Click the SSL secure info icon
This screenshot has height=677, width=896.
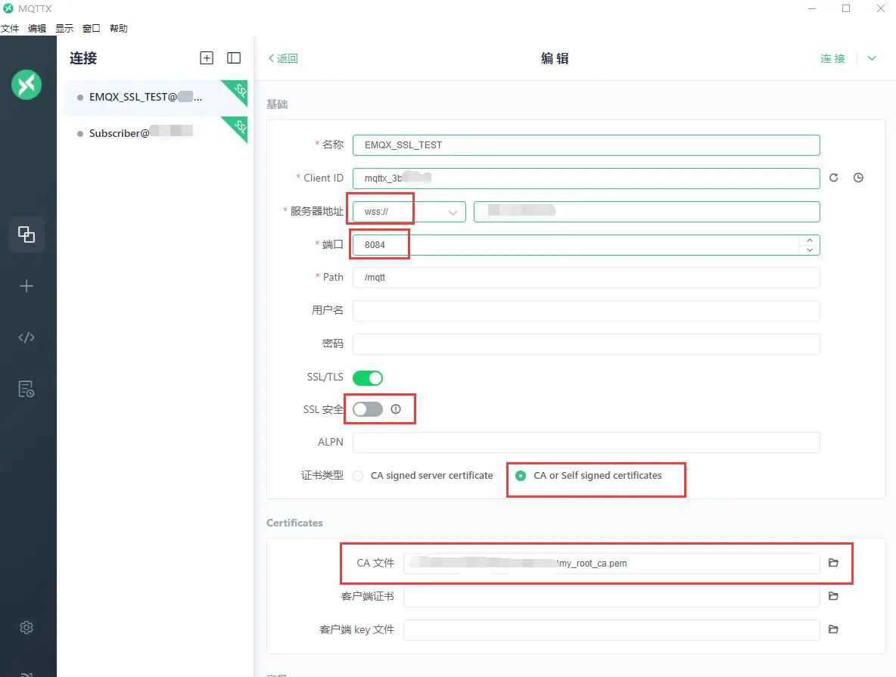click(396, 409)
